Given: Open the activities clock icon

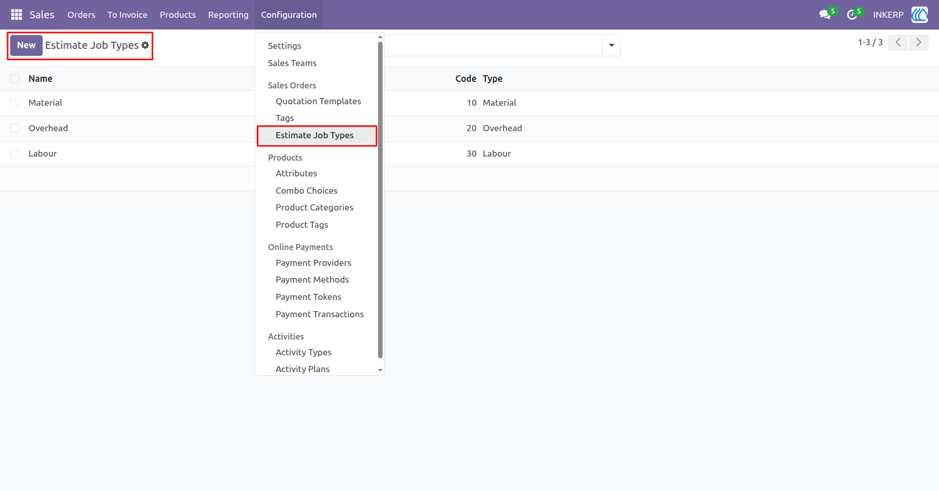Looking at the screenshot, I should (x=852, y=15).
